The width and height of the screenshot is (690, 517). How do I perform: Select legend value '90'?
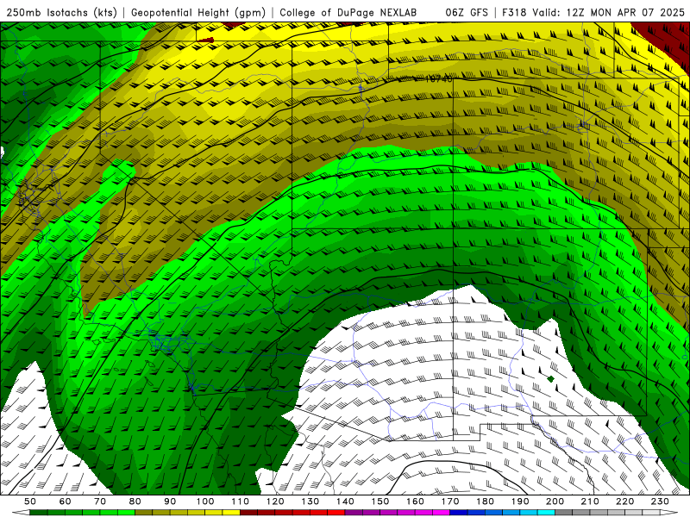coord(170,501)
